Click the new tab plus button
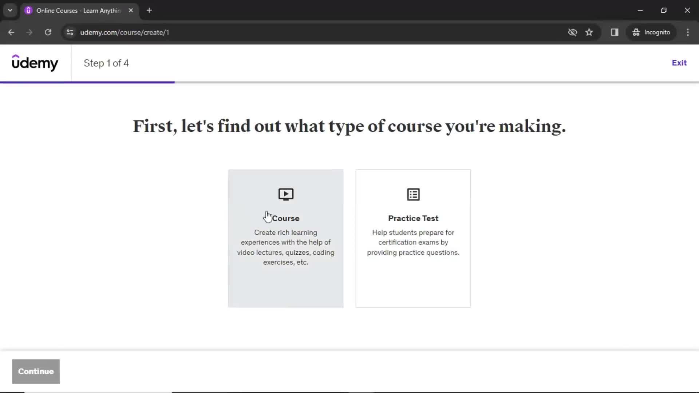Screen dimensions: 699x393 pyautogui.click(x=148, y=10)
